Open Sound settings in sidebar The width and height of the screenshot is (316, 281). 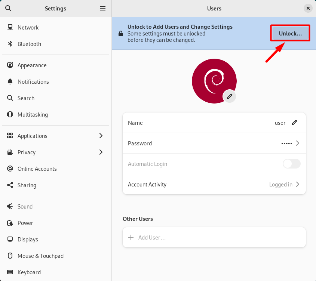56,207
